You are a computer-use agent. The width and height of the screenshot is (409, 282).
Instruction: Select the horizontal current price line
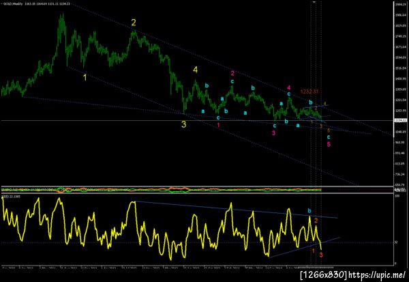point(197,120)
